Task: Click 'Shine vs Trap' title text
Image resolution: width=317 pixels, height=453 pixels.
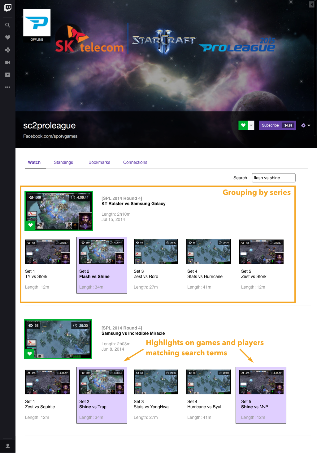Action: tap(93, 407)
